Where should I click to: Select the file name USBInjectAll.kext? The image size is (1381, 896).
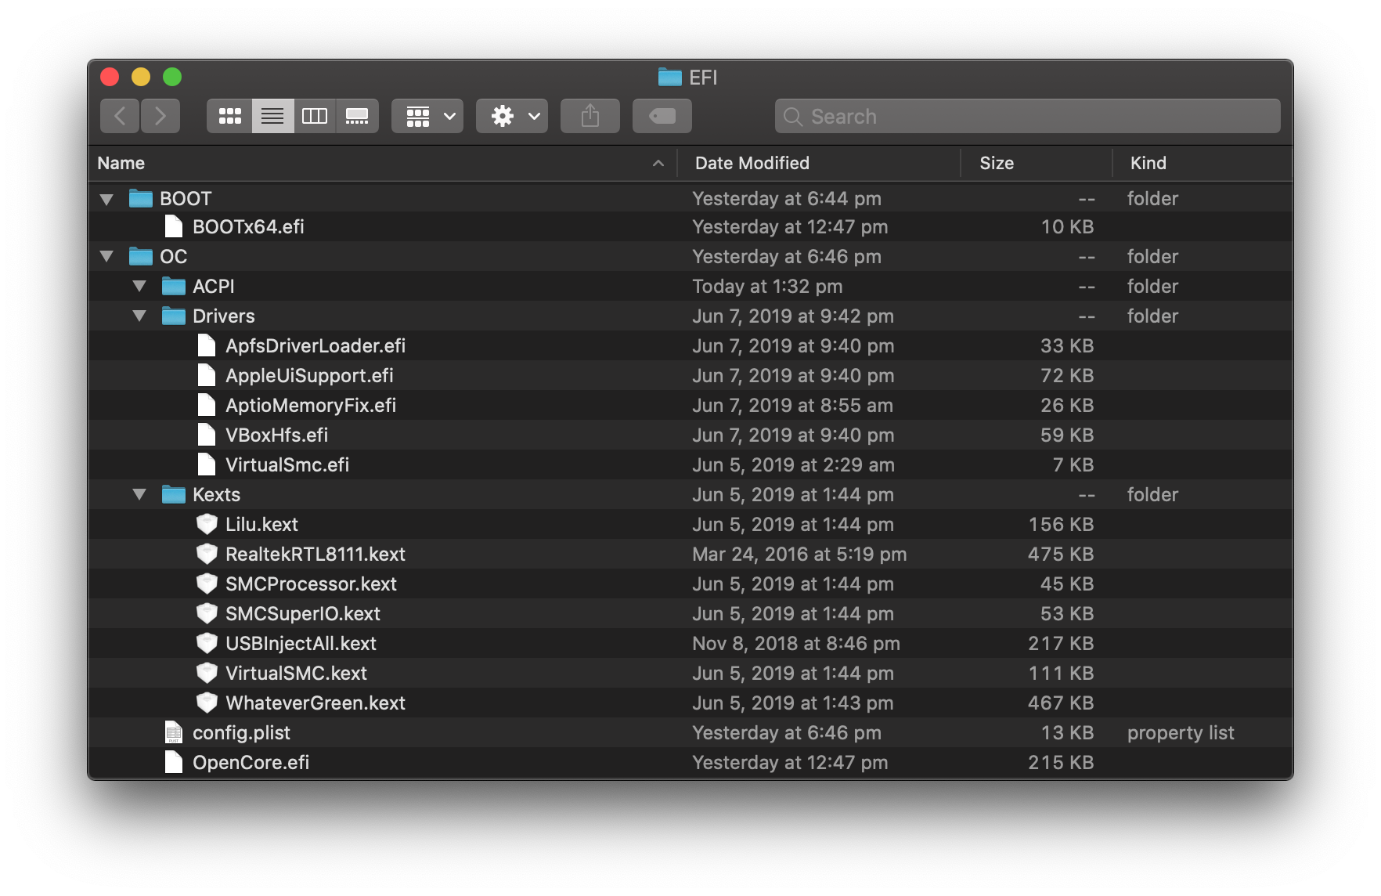coord(301,644)
